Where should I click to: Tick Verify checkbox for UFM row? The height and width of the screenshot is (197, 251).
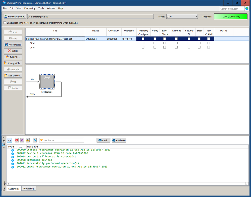pyautogui.click(x=155, y=47)
